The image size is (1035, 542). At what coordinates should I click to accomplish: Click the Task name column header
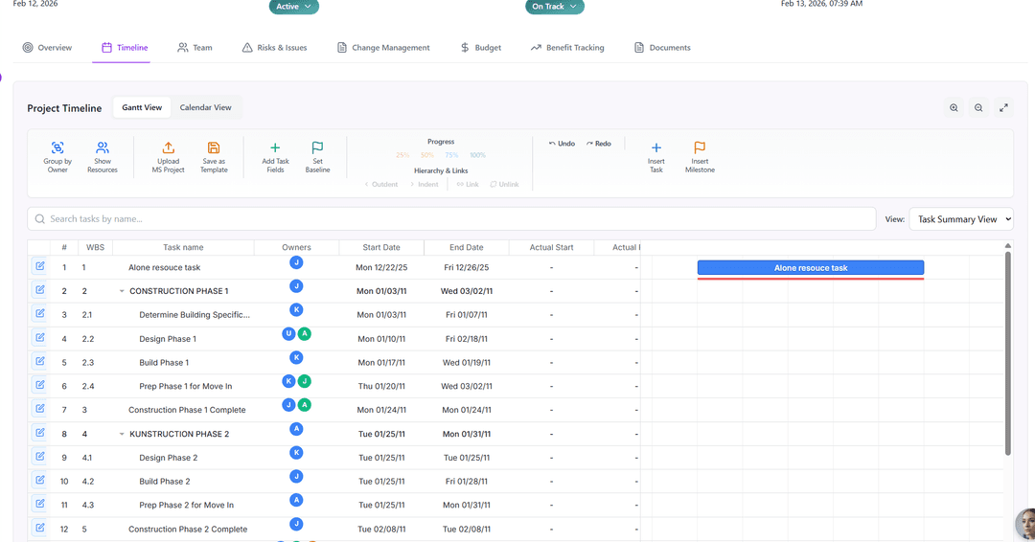tap(183, 247)
